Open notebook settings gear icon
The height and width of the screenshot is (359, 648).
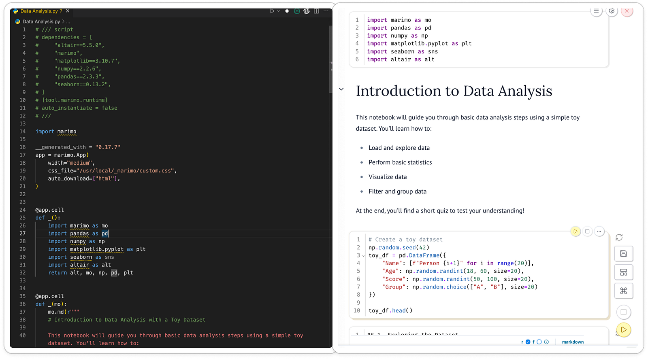tap(612, 11)
